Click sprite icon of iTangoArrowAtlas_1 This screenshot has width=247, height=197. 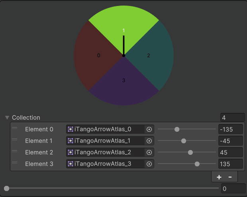point(71,141)
